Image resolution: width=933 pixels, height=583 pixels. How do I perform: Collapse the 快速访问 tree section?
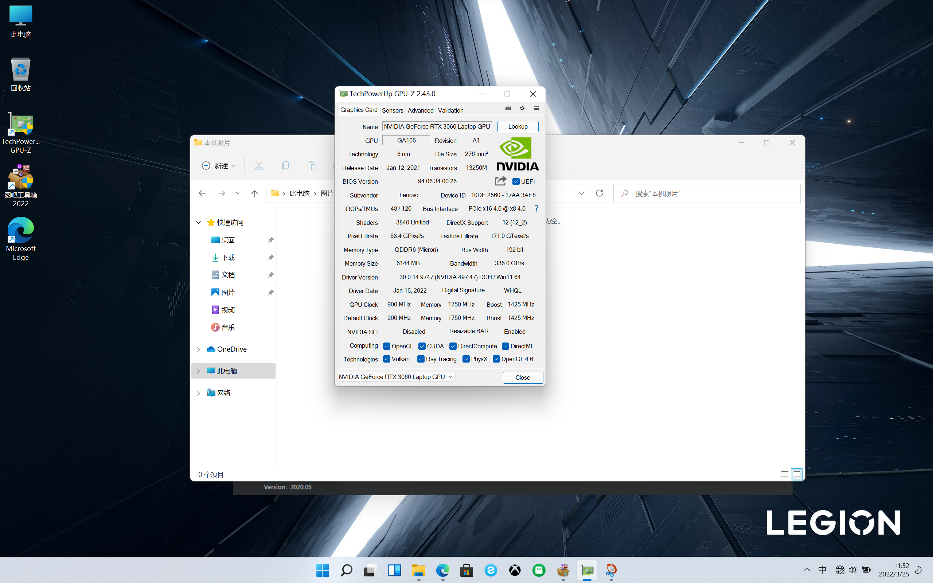pyautogui.click(x=199, y=223)
